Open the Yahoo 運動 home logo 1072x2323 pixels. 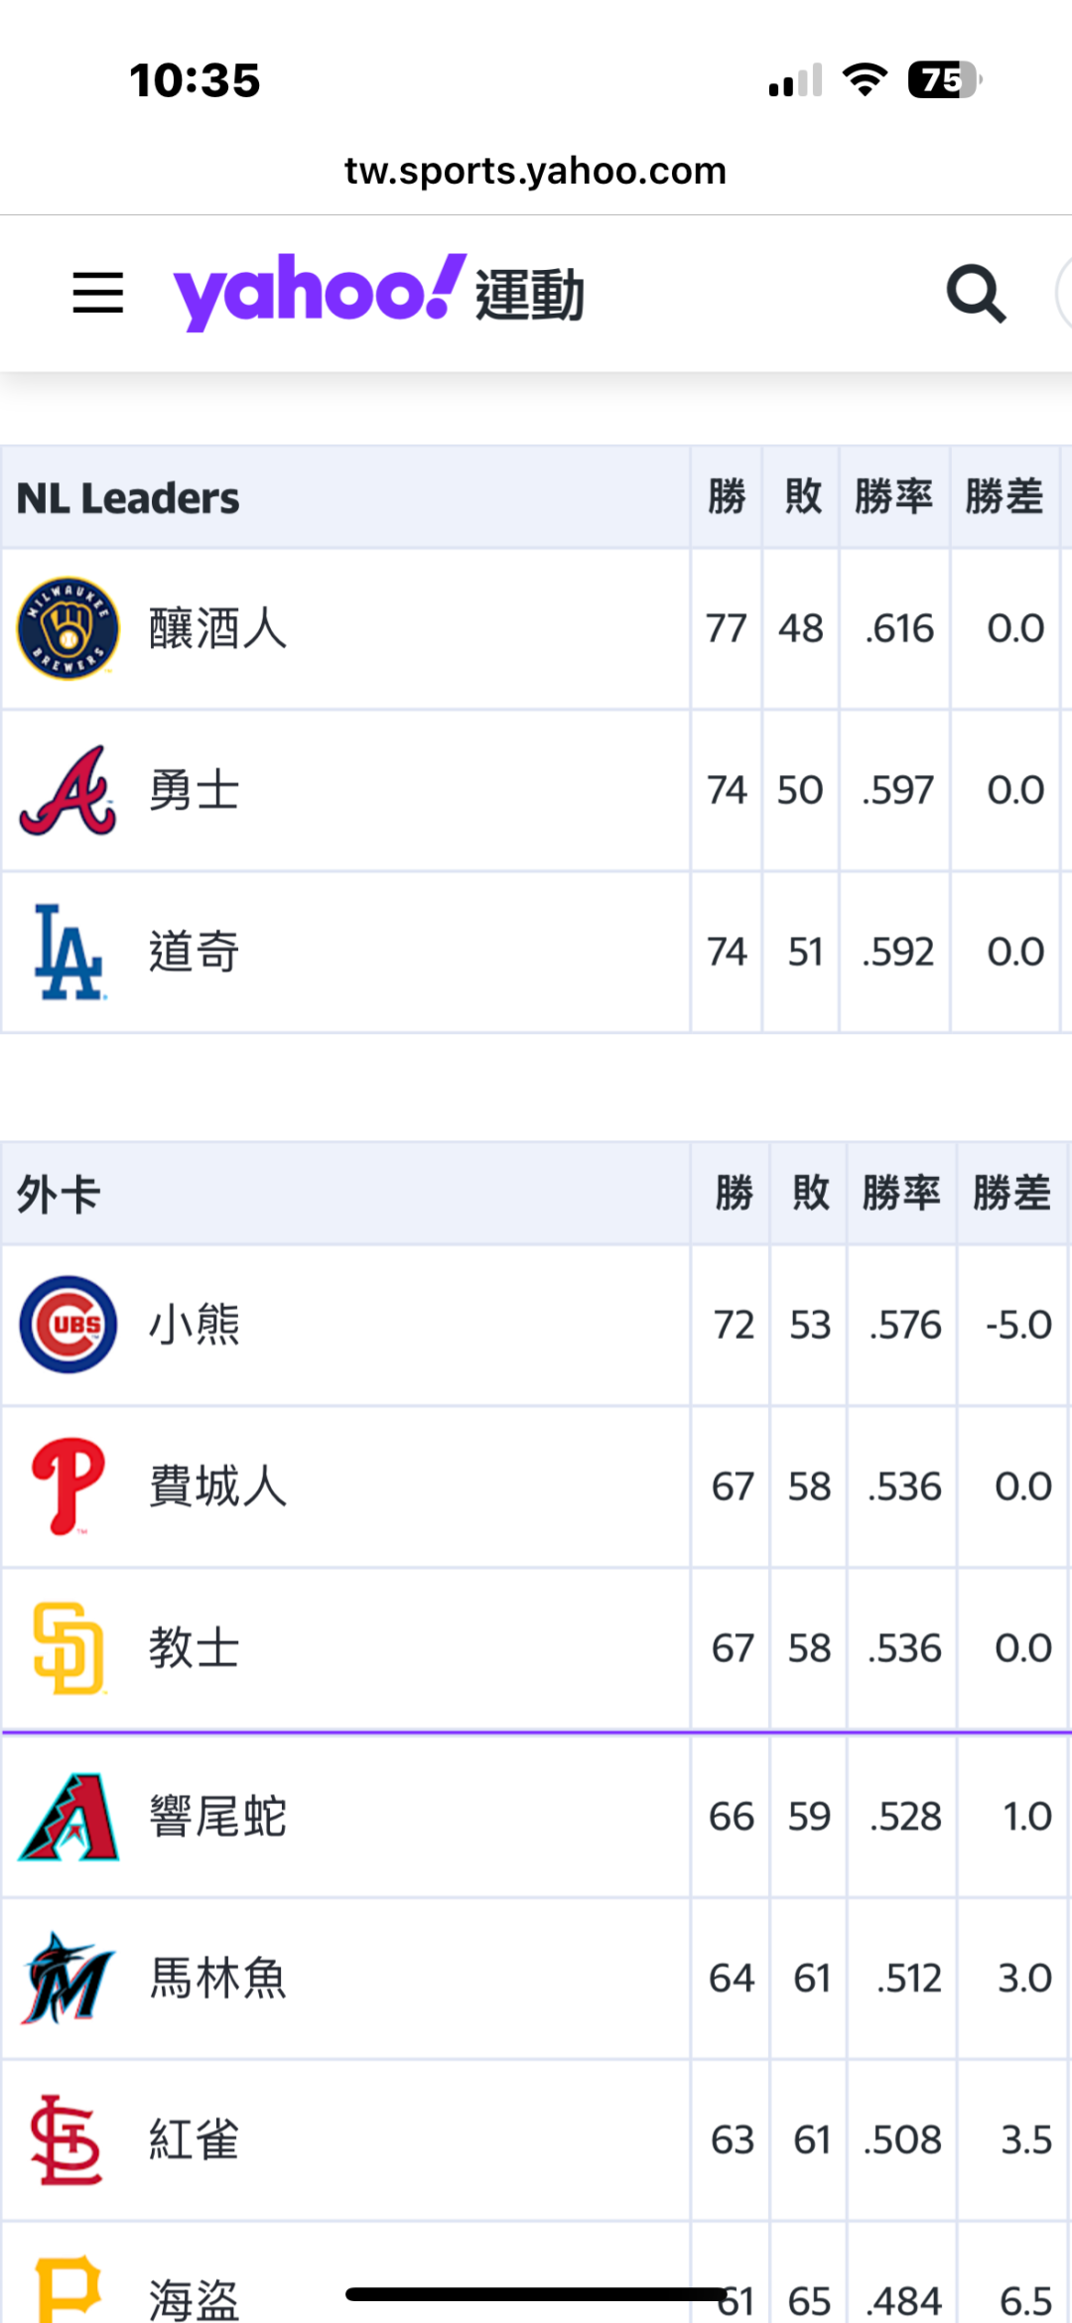click(x=379, y=293)
